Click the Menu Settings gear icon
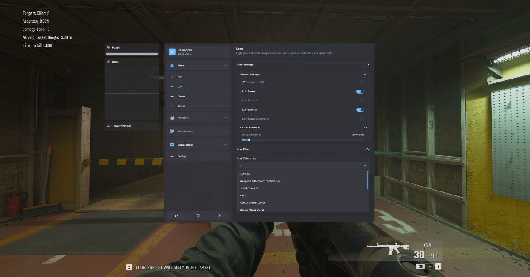Viewport: 530px width, 277px height. point(172,145)
